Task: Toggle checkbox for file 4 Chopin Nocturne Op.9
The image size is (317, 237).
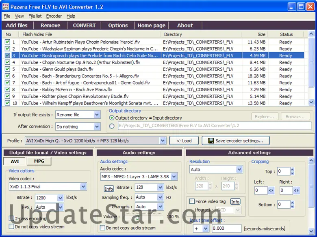Action: 7,62
